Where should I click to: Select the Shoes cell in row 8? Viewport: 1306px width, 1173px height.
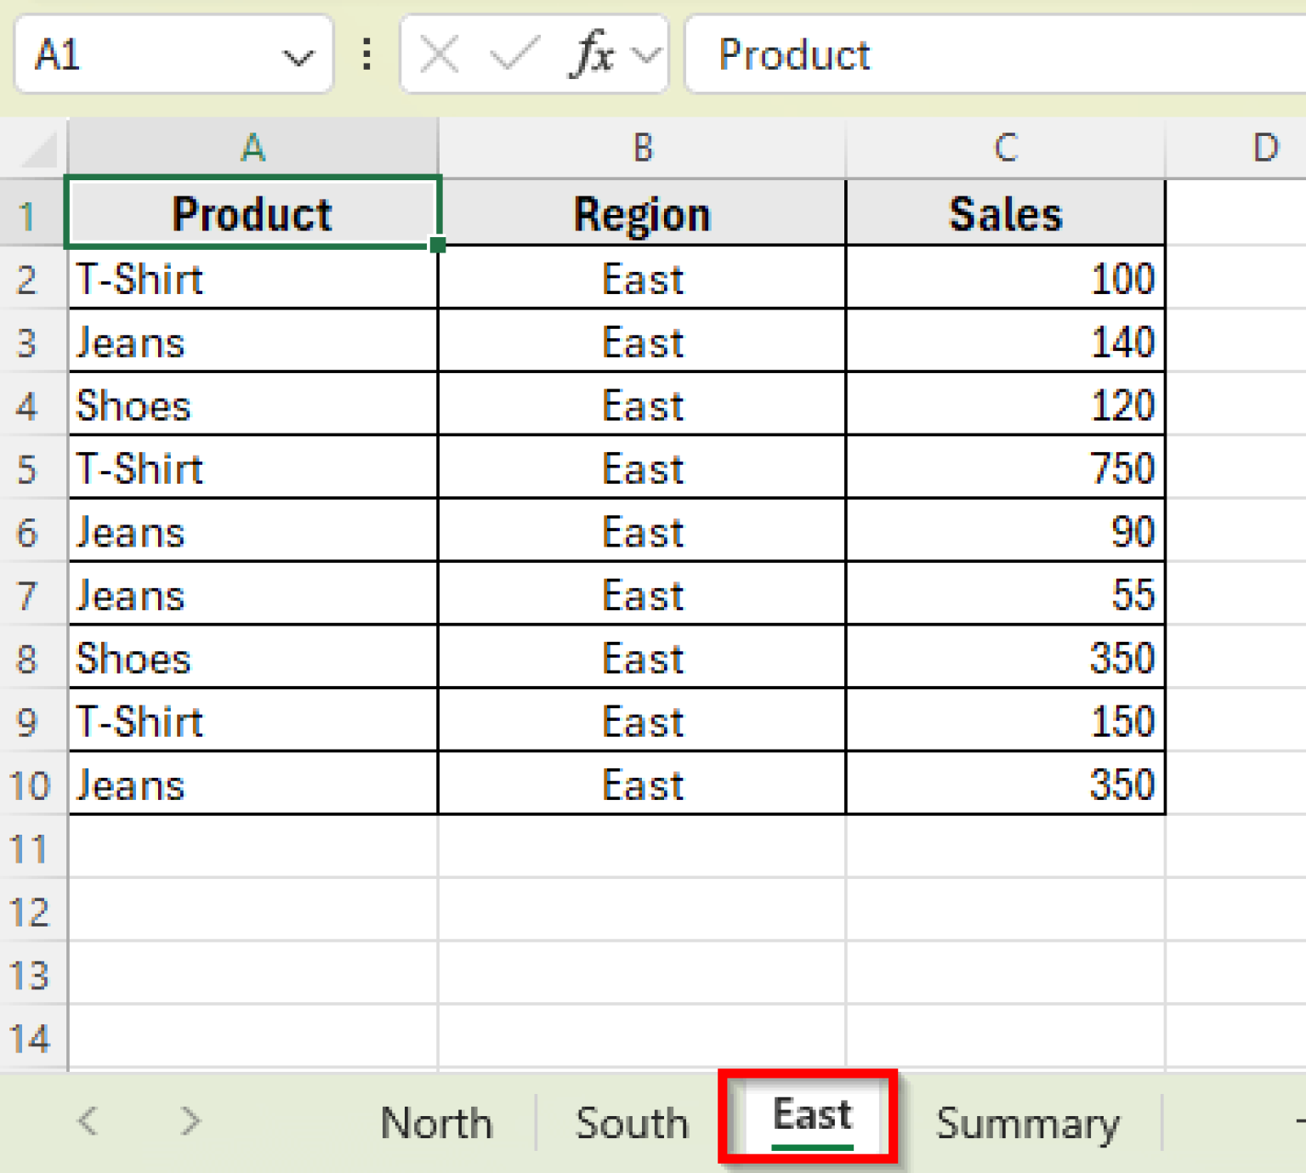(x=251, y=659)
